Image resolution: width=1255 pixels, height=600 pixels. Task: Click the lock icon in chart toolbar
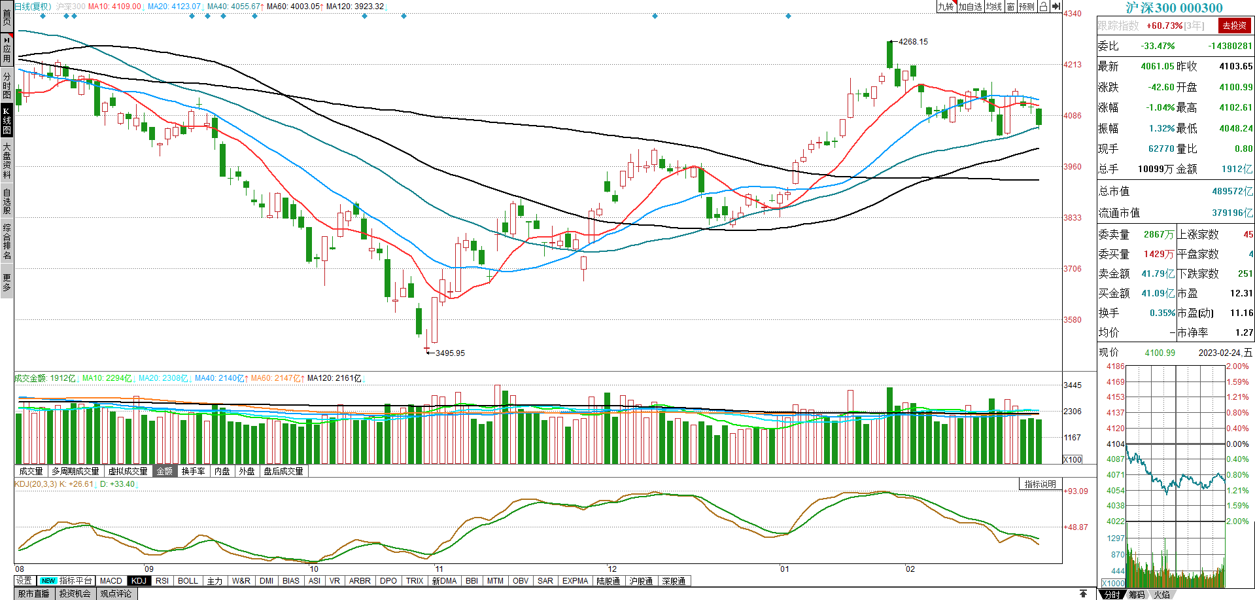(1043, 7)
